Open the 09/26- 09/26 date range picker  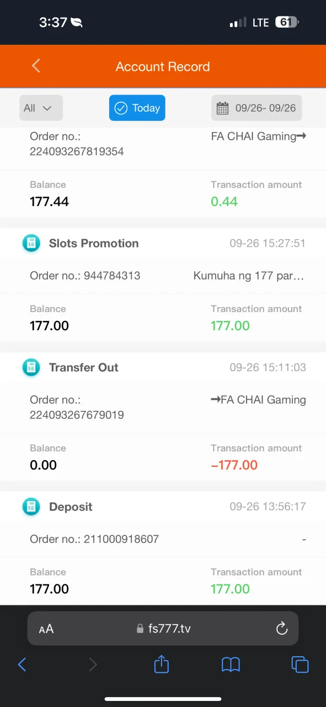pyautogui.click(x=256, y=108)
